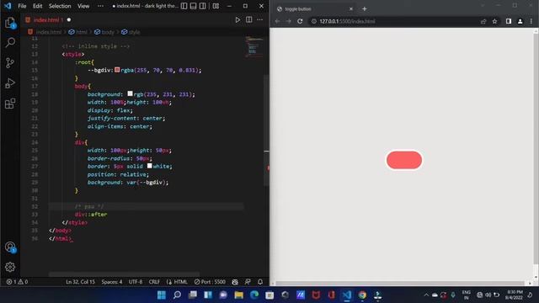Go back in Chrome
The width and height of the screenshot is (539, 303).
[x=277, y=21]
